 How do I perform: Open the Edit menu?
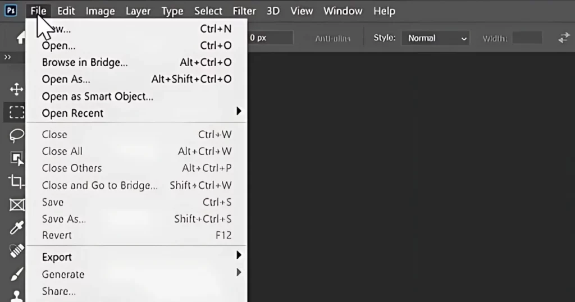(66, 11)
